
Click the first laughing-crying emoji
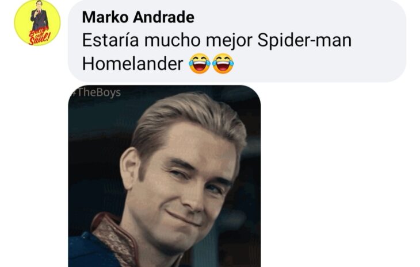[199, 63]
